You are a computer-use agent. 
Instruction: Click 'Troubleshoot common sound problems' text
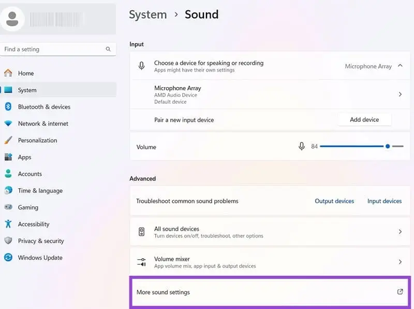[187, 201]
